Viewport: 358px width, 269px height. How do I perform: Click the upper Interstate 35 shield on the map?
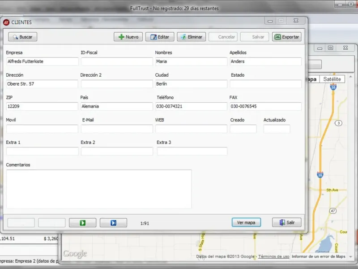(333, 87)
